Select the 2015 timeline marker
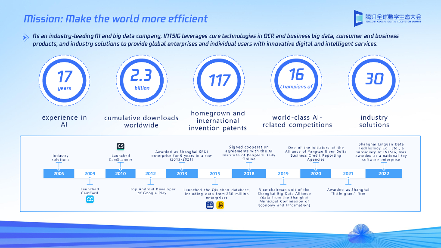The height and width of the screenshot is (248, 441). [215, 174]
